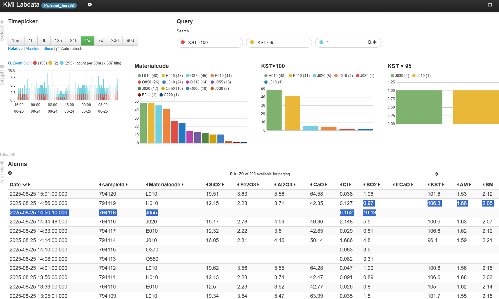Select the 7d time range tab
Viewport: 499px width, 299px height.
(x=101, y=41)
